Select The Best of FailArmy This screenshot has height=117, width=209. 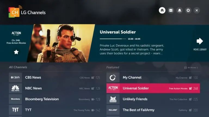point(153,110)
